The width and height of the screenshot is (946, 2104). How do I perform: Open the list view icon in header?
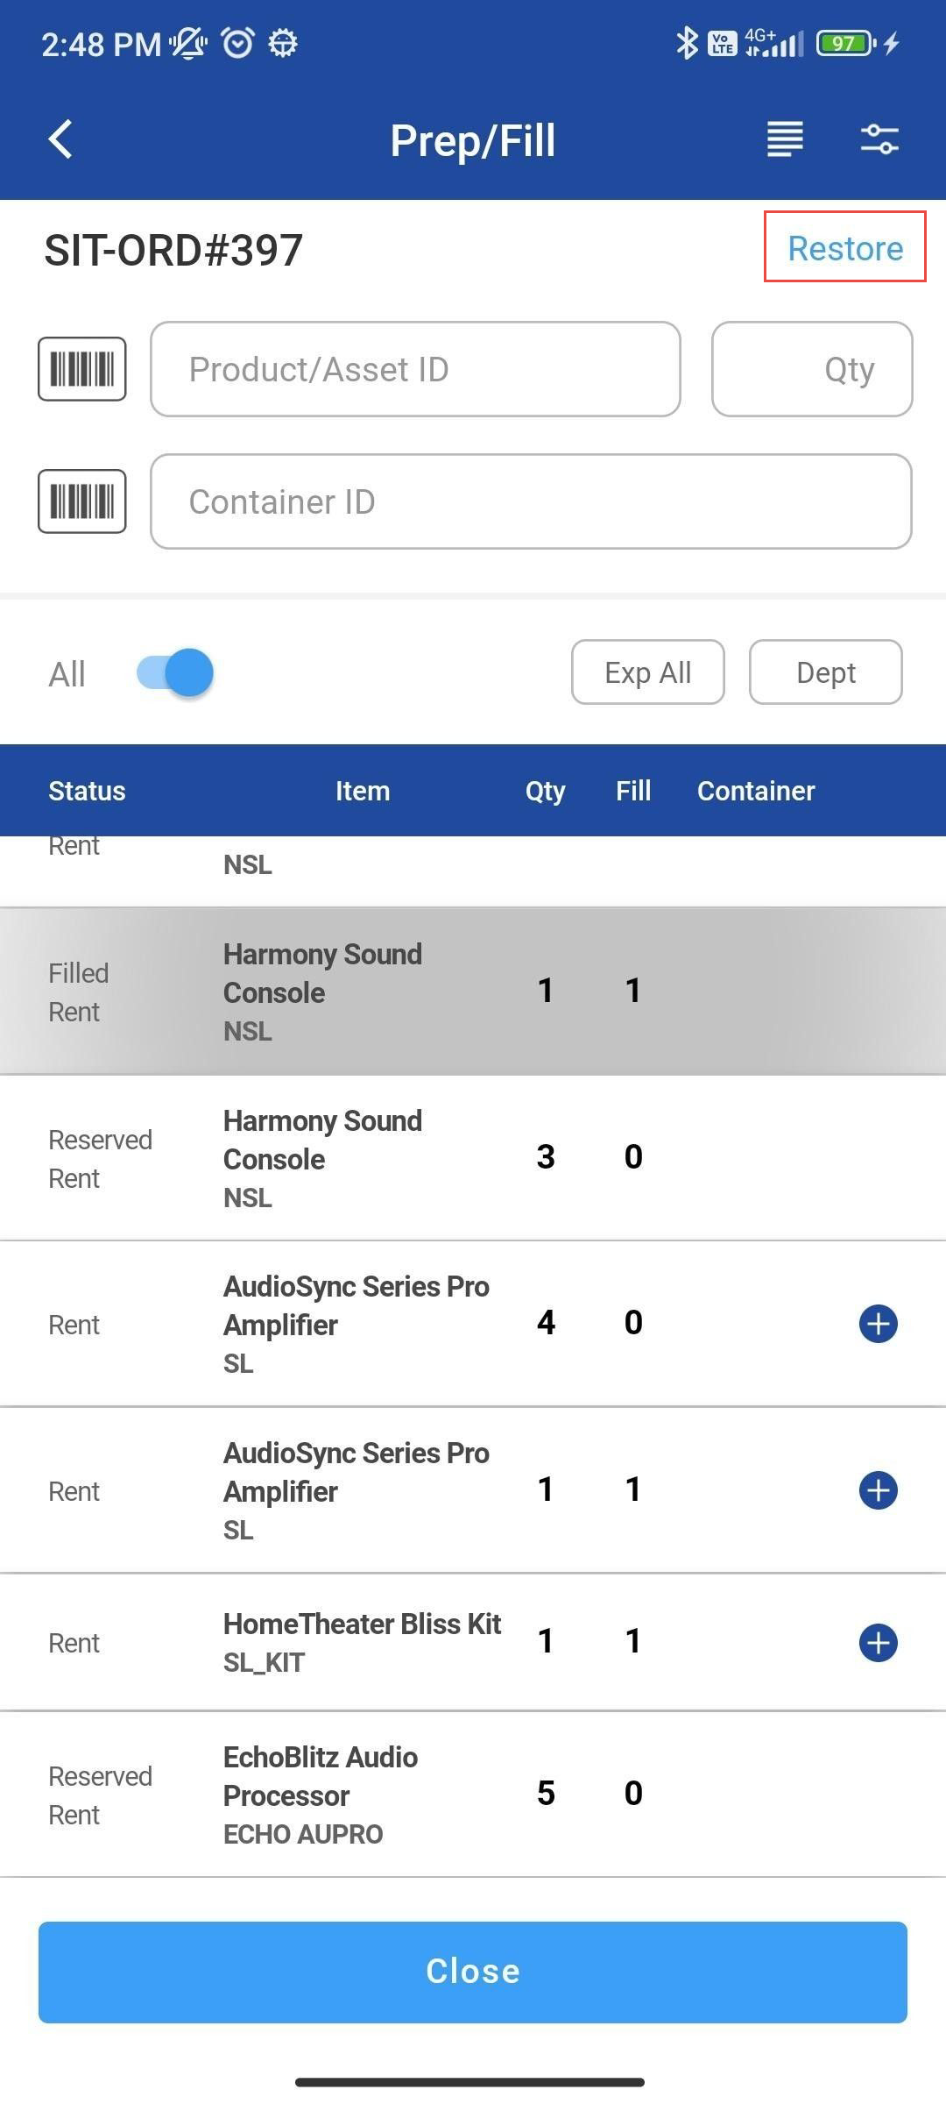[785, 139]
